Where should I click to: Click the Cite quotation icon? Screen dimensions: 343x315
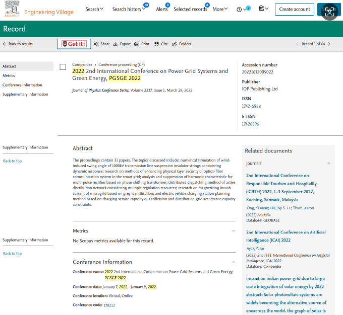(x=156, y=44)
